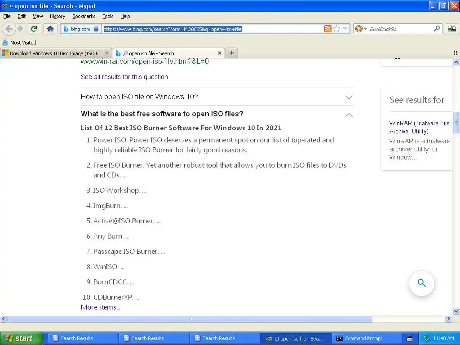Click the address bar URL field
This screenshot has height=345, width=460.
[212, 29]
